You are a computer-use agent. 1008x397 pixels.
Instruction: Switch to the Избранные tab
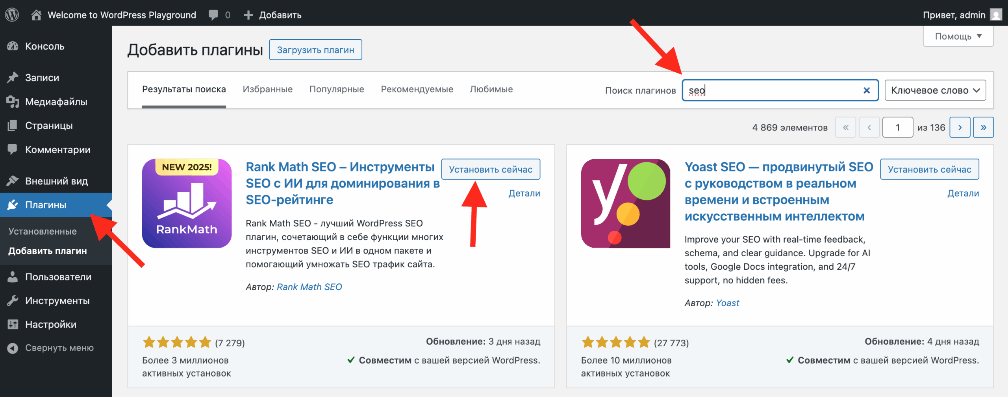268,89
